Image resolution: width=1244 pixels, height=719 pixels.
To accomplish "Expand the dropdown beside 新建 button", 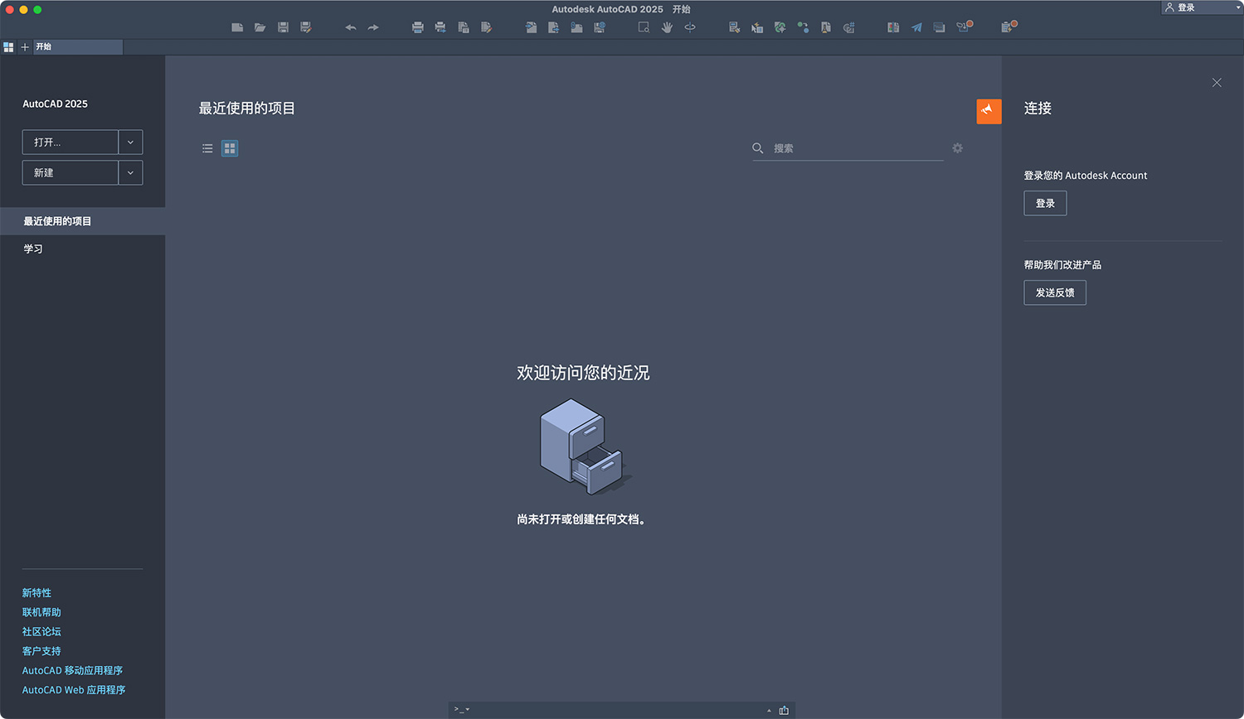I will (131, 172).
